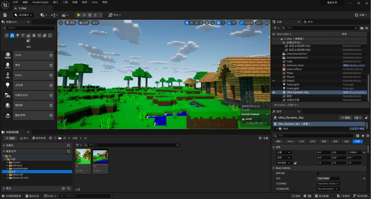This screenshot has width=371, height=199.
Task: Collapse the 变换 transform section
Action: pos(274,147)
